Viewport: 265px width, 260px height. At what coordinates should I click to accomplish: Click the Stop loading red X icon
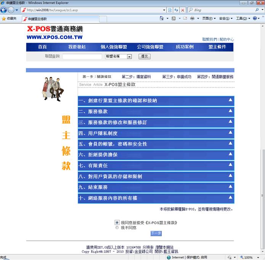pyautogui.click(x=183, y=10)
